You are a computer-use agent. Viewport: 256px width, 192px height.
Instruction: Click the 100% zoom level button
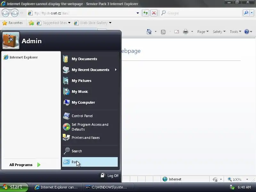(235, 179)
